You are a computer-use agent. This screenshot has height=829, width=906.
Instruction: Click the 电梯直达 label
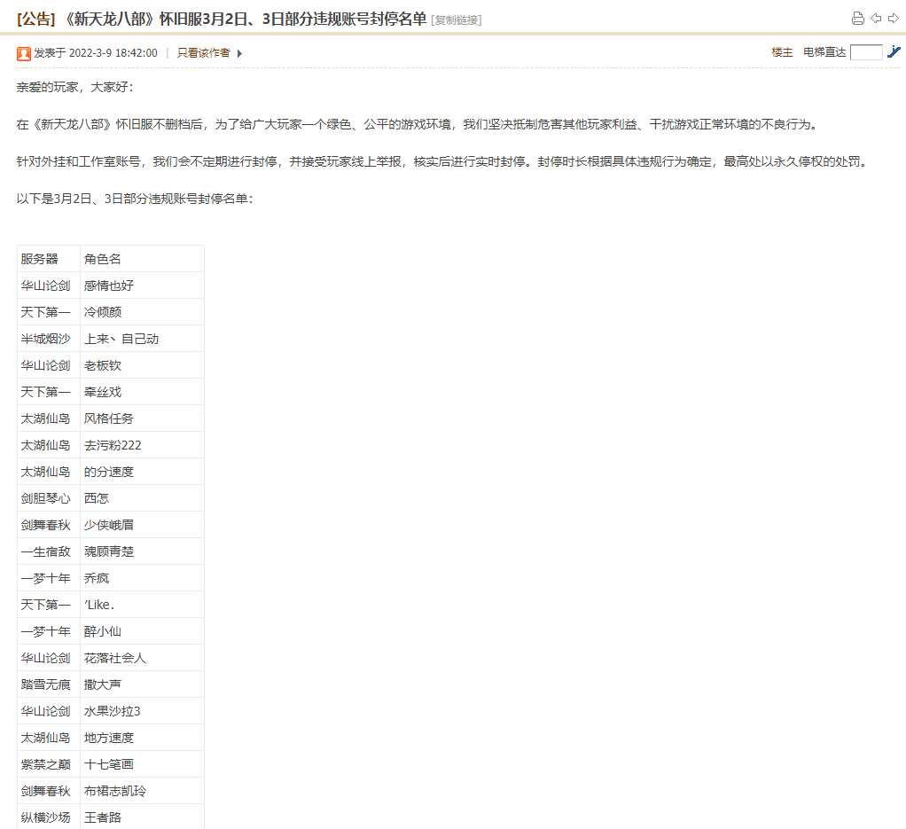[x=824, y=52]
